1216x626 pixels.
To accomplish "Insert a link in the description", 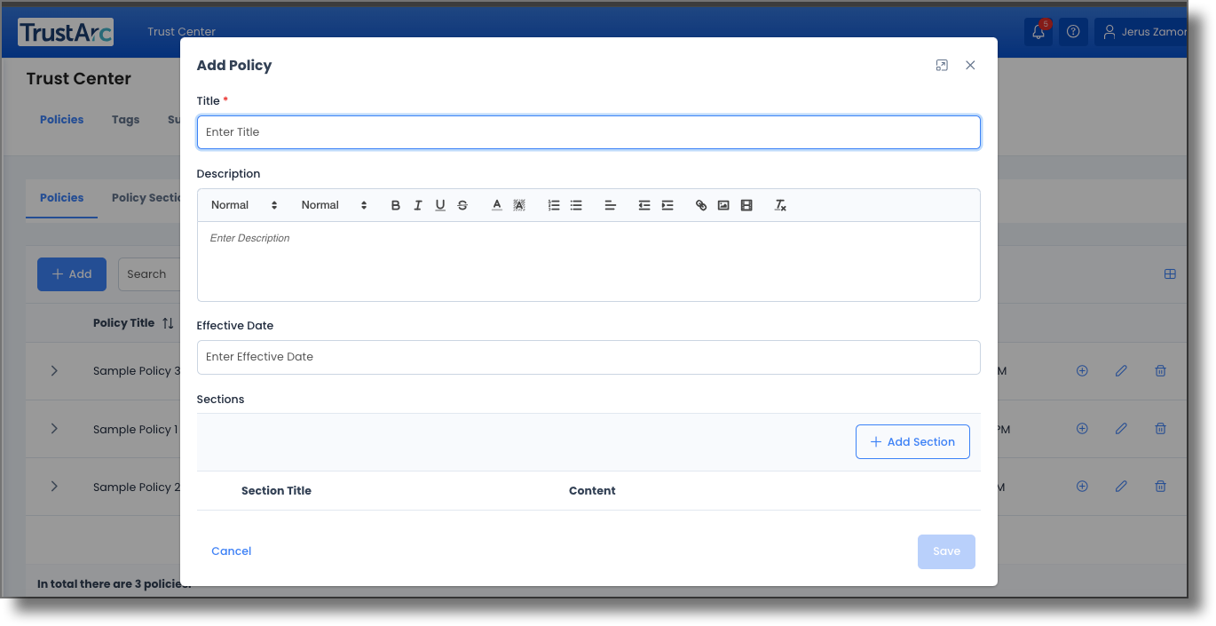I will 701,205.
